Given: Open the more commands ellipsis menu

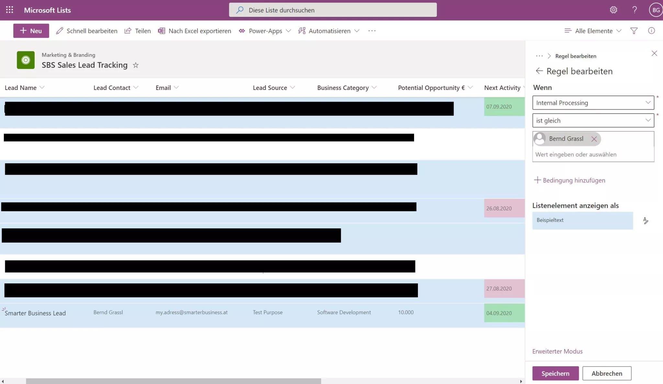Looking at the screenshot, I should tap(372, 31).
